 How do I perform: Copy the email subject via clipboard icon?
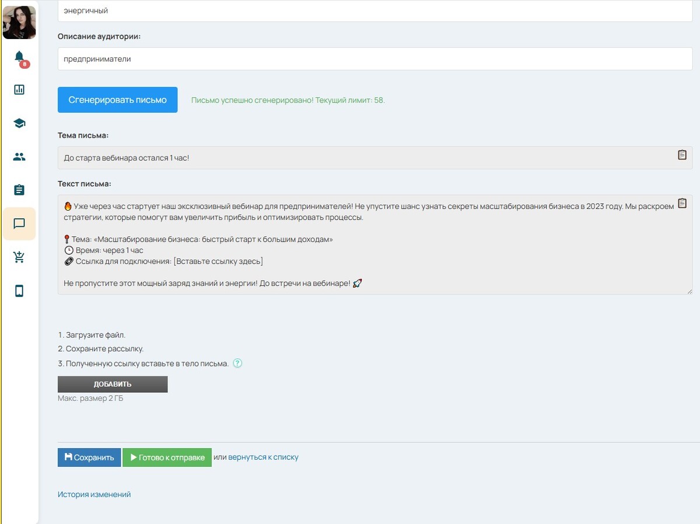pos(682,155)
